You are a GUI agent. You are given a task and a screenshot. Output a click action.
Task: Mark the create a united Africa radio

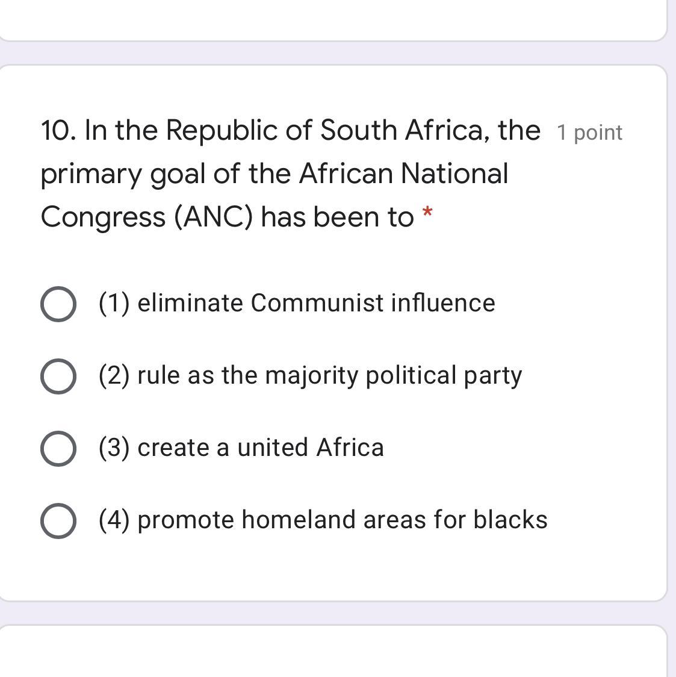tap(58, 449)
